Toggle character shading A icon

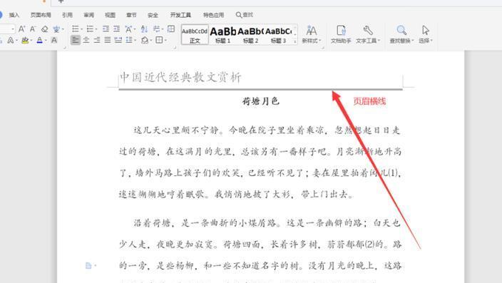[x=54, y=40]
